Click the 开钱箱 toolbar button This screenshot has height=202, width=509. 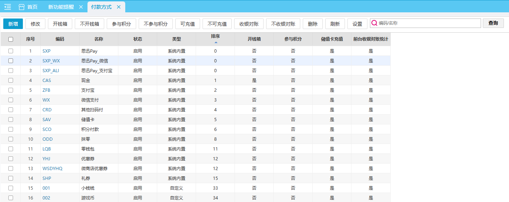click(60, 24)
